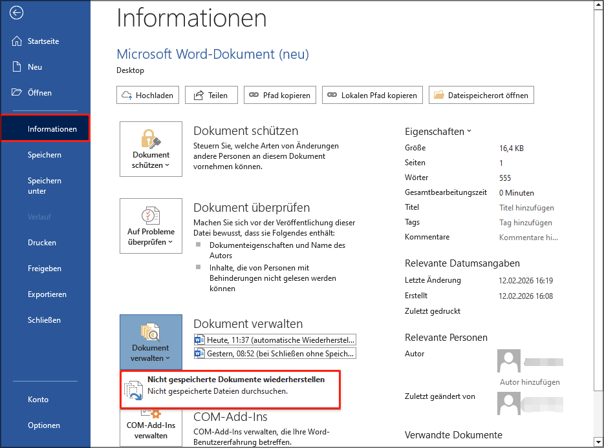Open the Auf Probleme überprüfen dropdown
The image size is (604, 448).
(151, 226)
